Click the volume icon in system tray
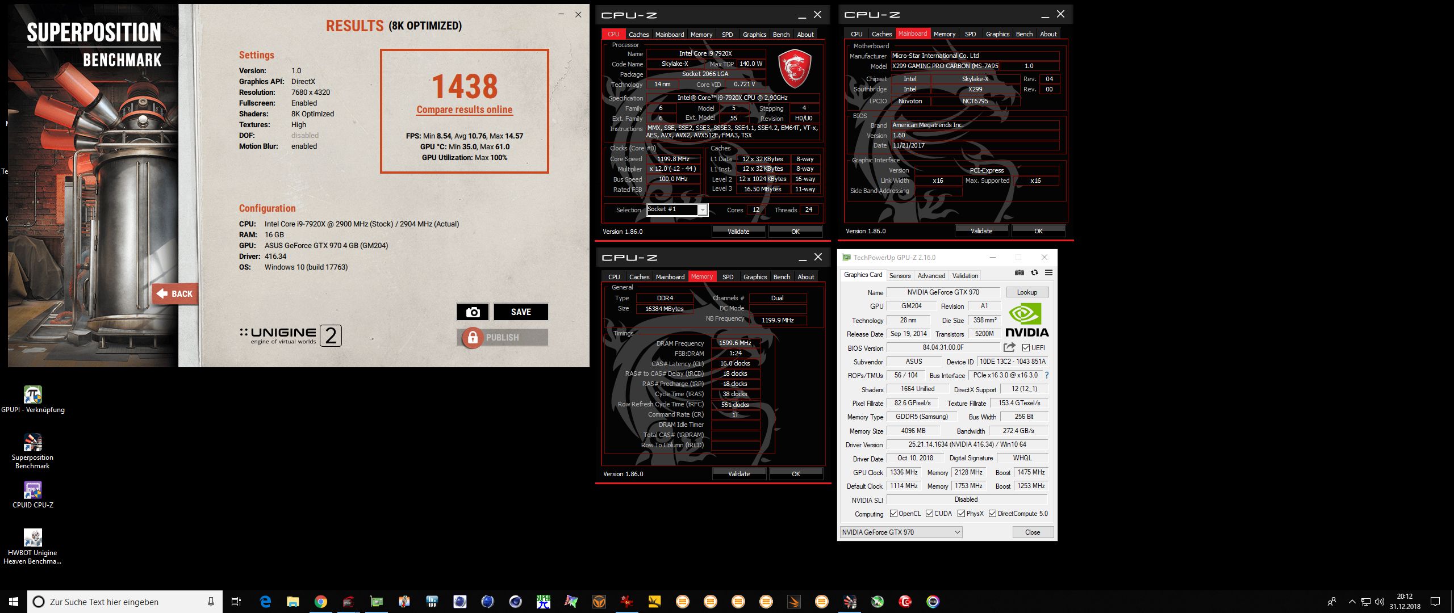Screen dimensions: 1454x613 click(1379, 602)
